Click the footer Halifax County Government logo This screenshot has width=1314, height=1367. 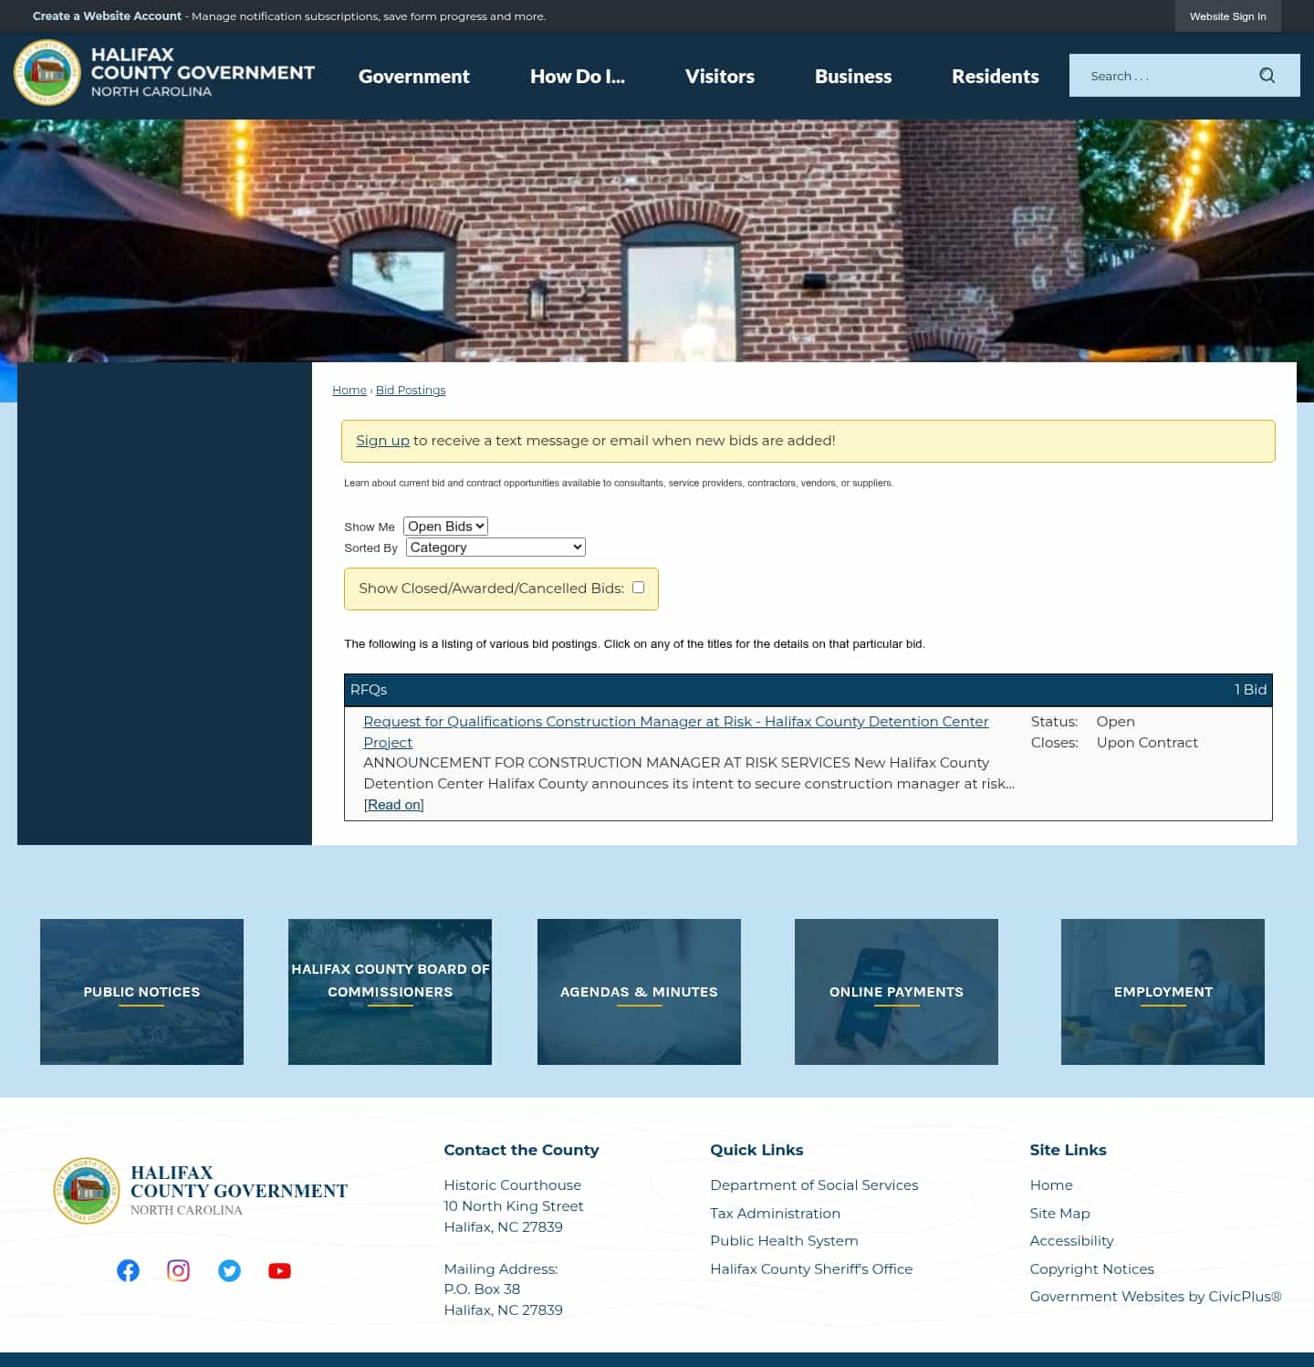click(201, 1191)
